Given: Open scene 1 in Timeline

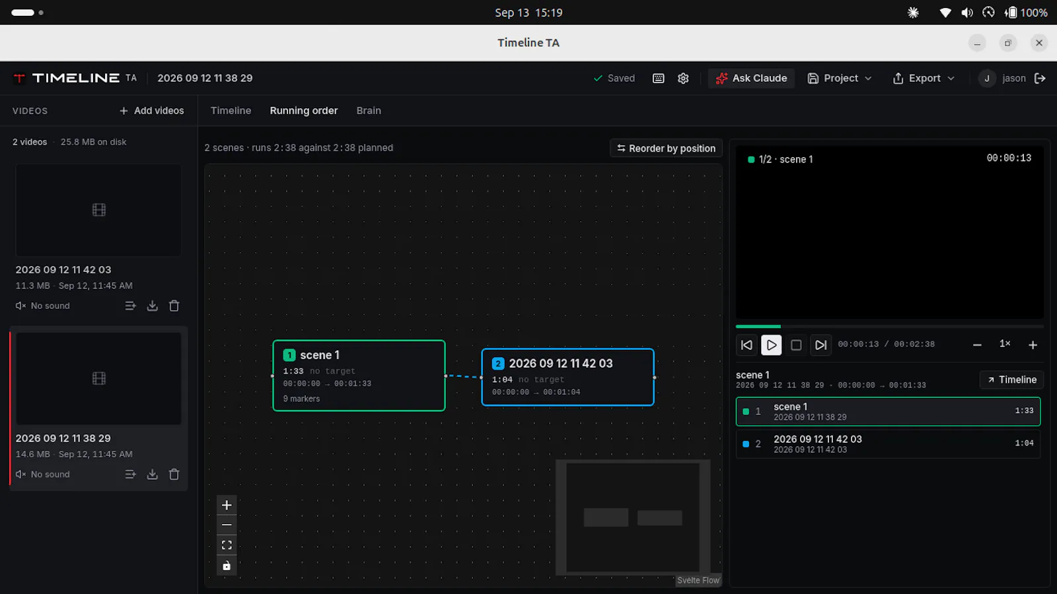Looking at the screenshot, I should click(1011, 379).
